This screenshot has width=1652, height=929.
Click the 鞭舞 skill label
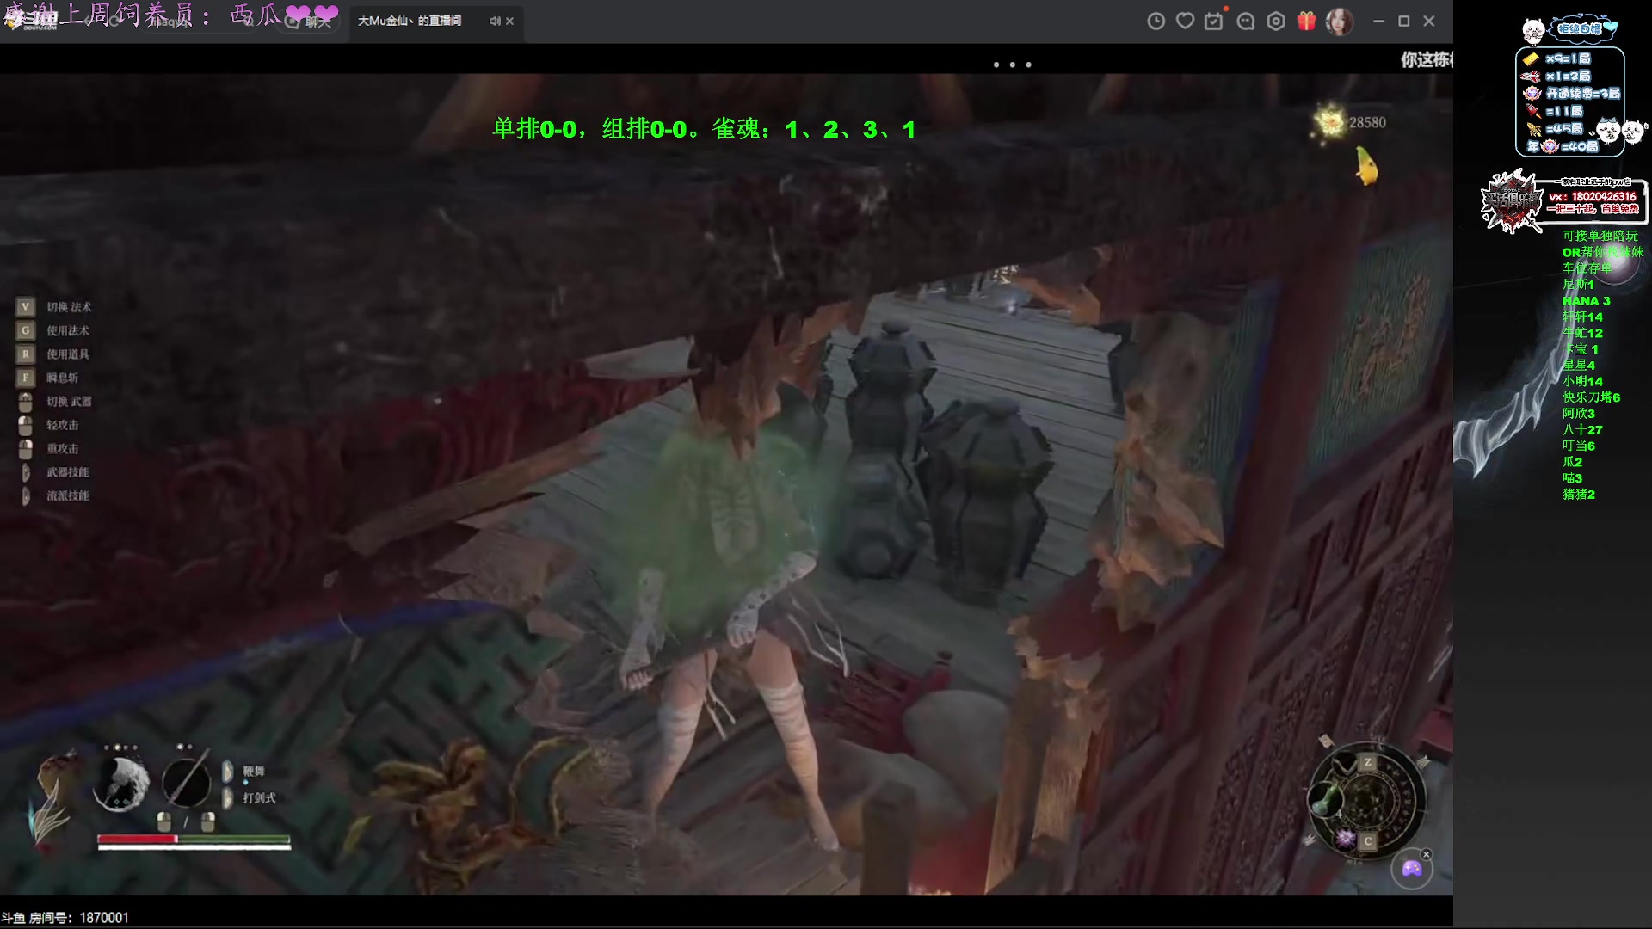pos(254,772)
